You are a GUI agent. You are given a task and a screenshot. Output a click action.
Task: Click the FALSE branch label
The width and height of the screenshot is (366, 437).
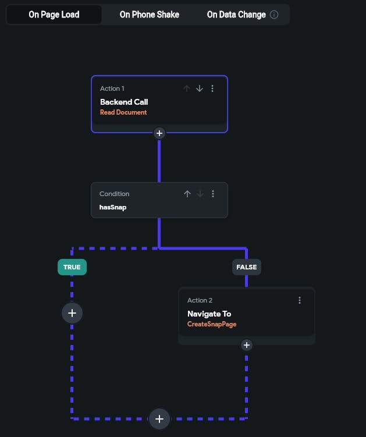[x=247, y=267]
